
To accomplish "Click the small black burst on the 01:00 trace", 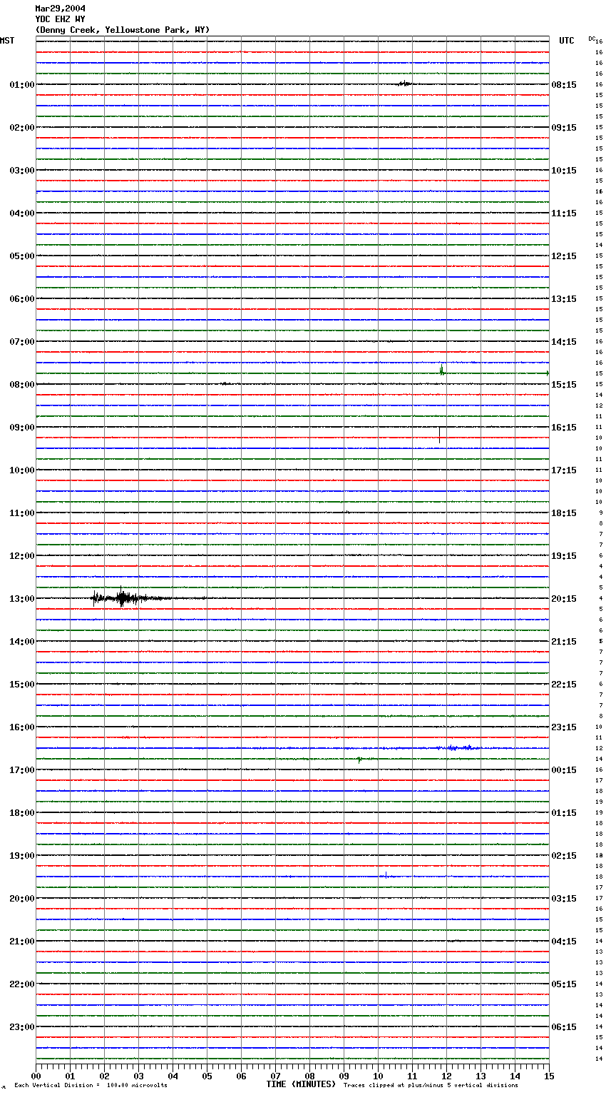I will [x=404, y=84].
